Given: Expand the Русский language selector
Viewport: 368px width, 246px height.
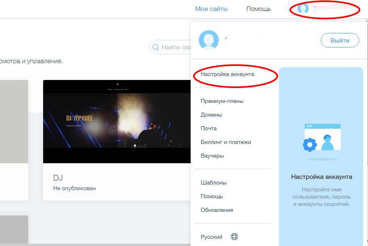Looking at the screenshot, I should click(x=212, y=237).
